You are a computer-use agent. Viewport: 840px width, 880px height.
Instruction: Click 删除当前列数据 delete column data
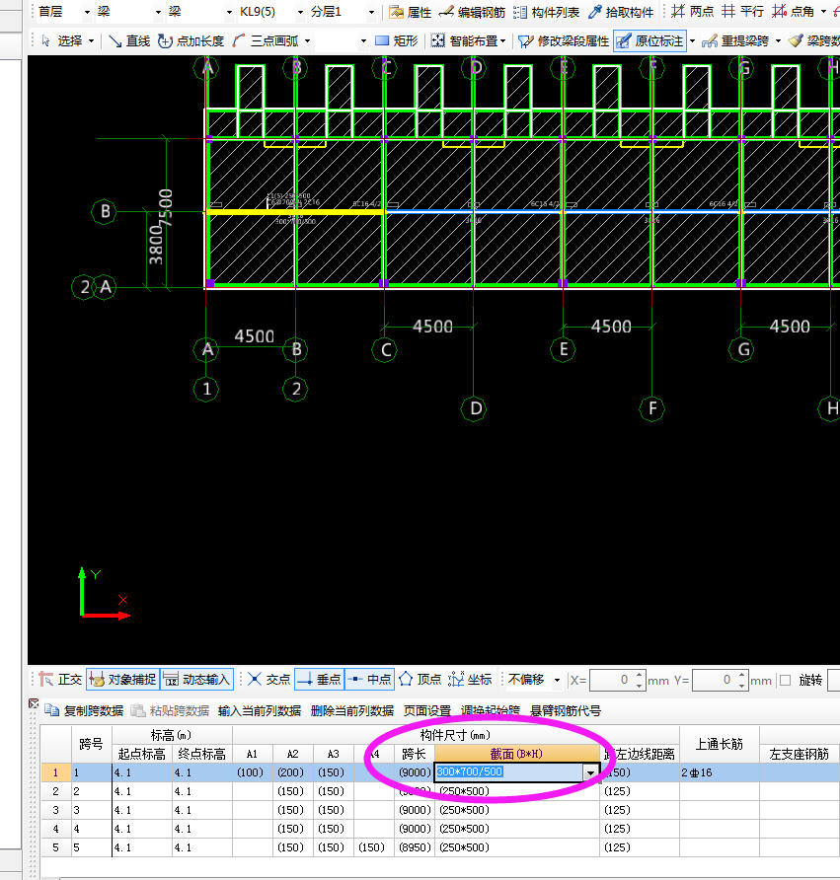[x=351, y=710]
